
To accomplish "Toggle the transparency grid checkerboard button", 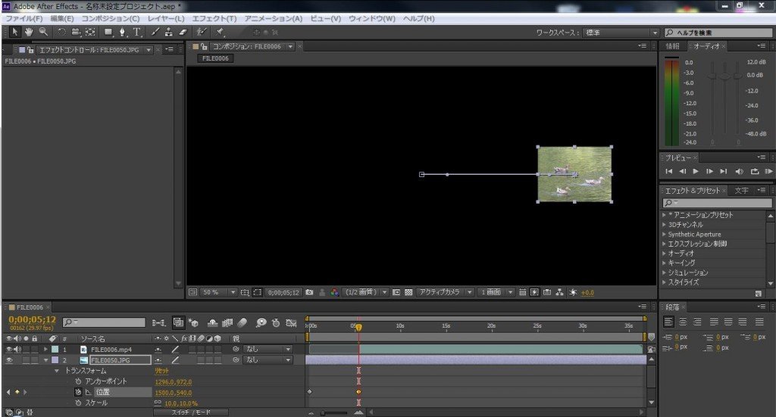I will coord(408,292).
